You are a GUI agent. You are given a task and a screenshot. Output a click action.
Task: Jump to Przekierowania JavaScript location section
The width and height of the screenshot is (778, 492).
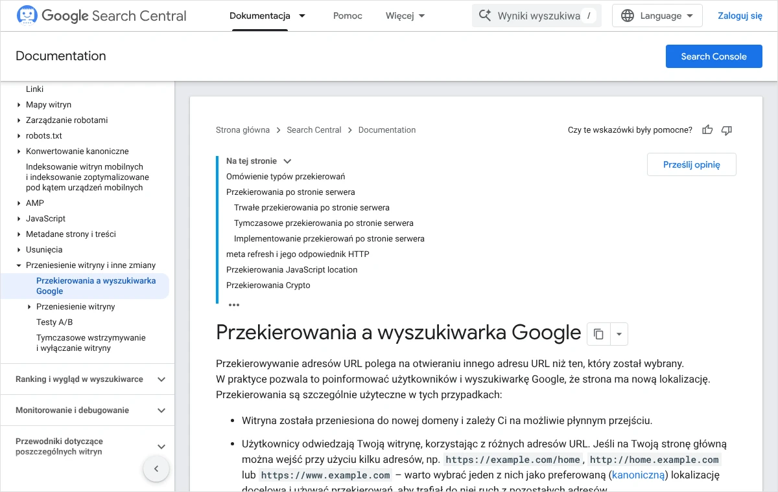tap(292, 270)
